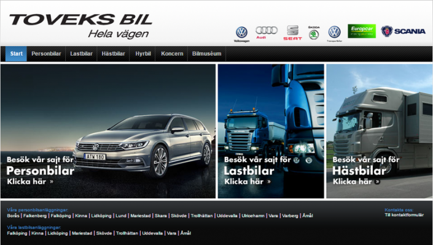Open Trollhättan lastbil facility link
The image size is (433, 245).
point(127,233)
